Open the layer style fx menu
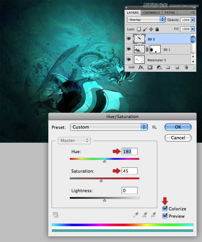Viewport: 202px width, 242px height. click(x=140, y=68)
